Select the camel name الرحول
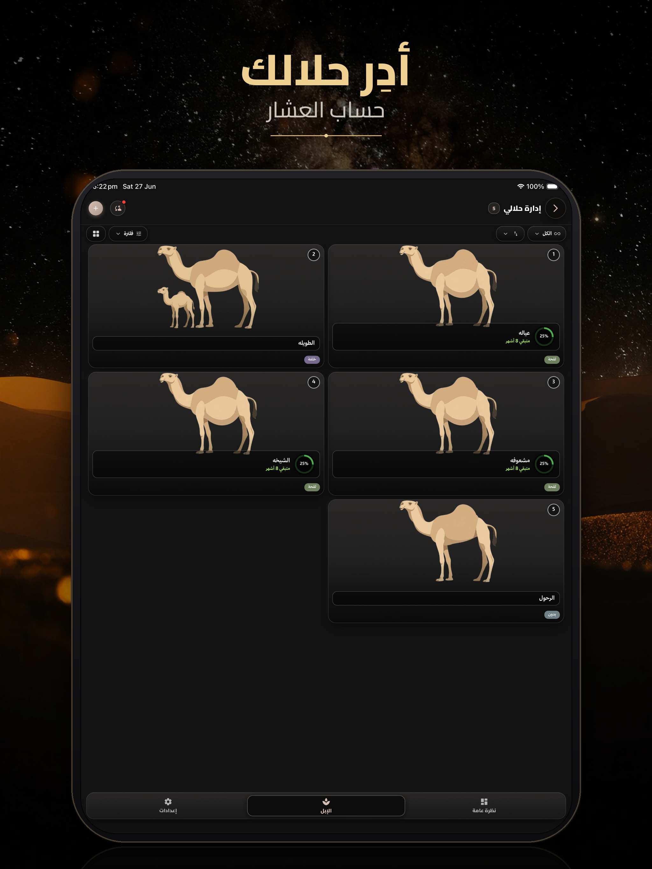Image resolution: width=652 pixels, height=869 pixels. click(547, 598)
